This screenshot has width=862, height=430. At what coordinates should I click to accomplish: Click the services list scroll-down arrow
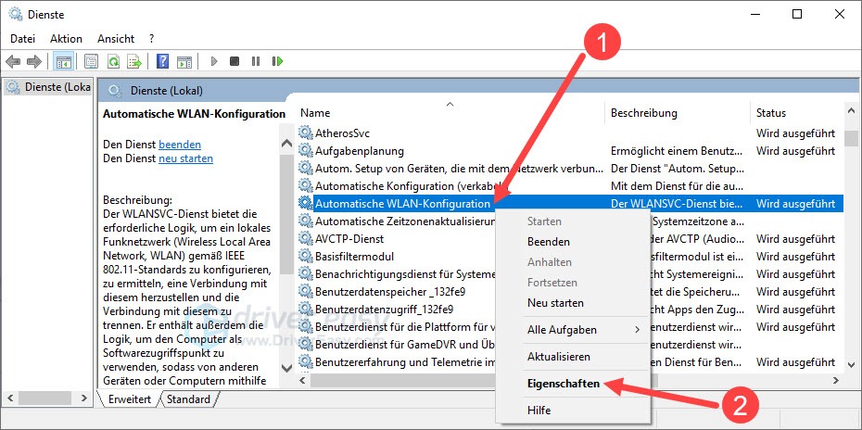point(851,363)
